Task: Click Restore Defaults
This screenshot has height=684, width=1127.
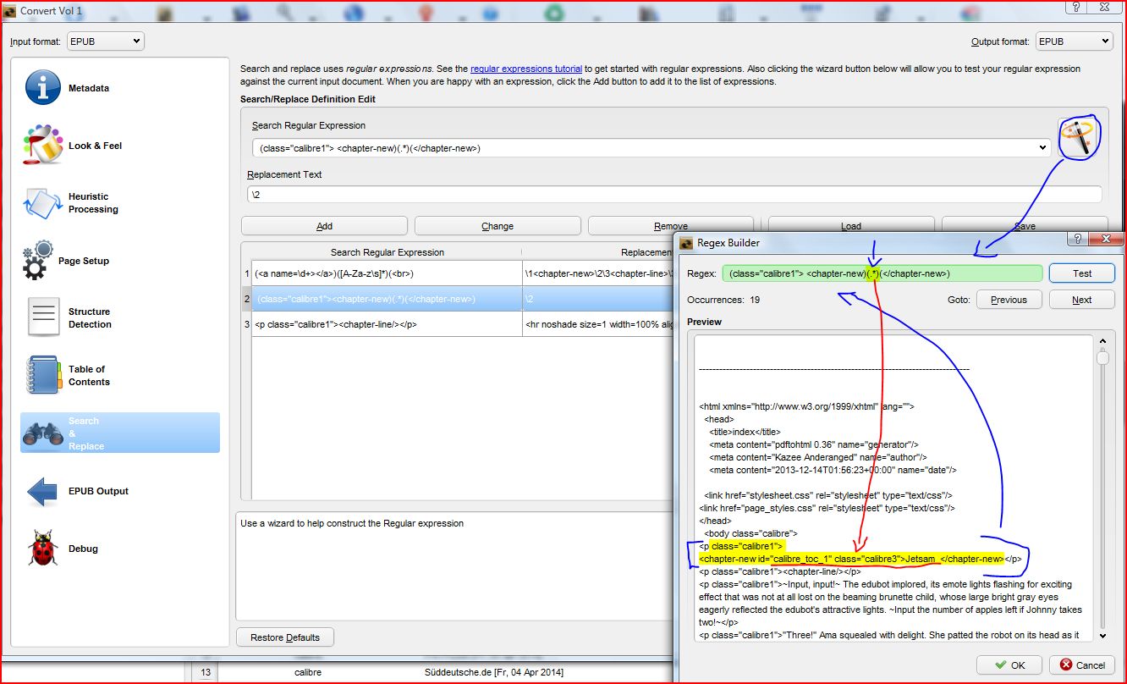Action: pos(284,637)
